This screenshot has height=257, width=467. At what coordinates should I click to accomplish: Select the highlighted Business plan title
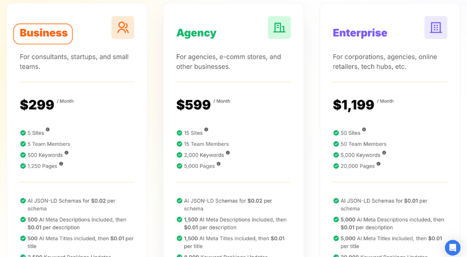click(x=43, y=33)
